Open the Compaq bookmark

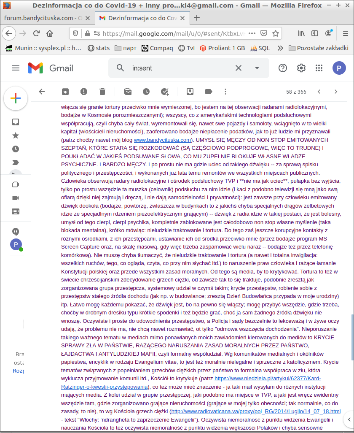click(157, 48)
